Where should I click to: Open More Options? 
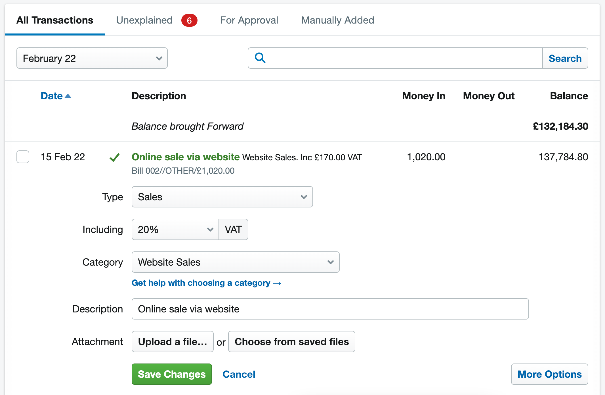(x=549, y=374)
